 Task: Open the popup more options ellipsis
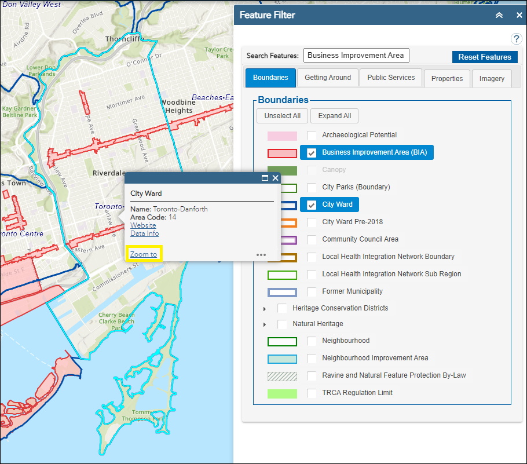click(261, 254)
